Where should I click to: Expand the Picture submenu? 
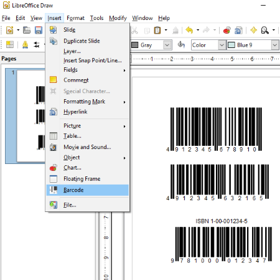click(88, 126)
